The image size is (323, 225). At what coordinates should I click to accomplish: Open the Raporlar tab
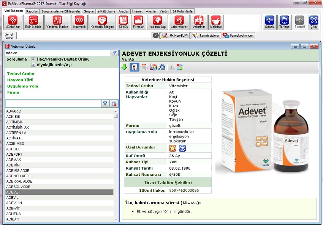click(x=32, y=11)
